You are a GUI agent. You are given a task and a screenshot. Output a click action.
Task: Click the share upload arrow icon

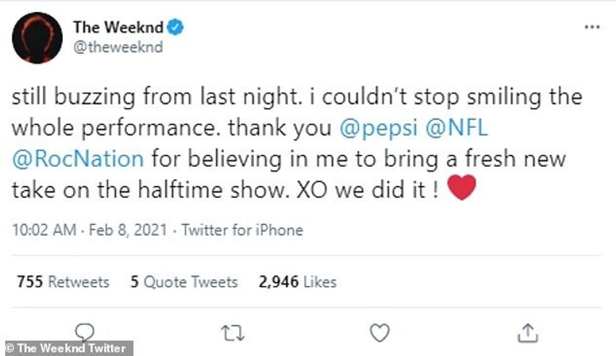(x=528, y=333)
